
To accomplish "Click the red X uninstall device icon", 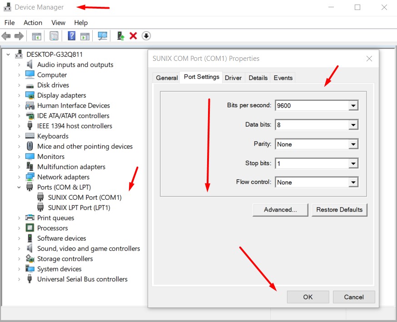I will click(x=133, y=36).
